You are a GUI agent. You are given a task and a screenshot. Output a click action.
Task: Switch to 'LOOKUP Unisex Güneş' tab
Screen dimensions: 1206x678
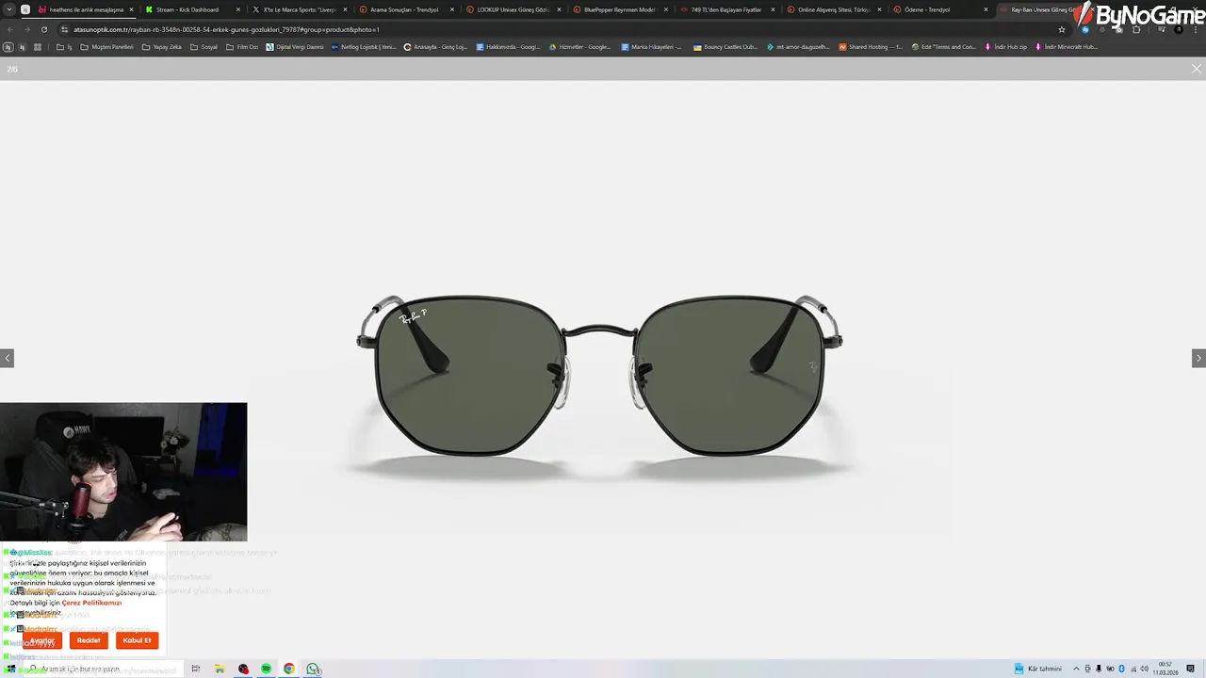pyautogui.click(x=513, y=9)
